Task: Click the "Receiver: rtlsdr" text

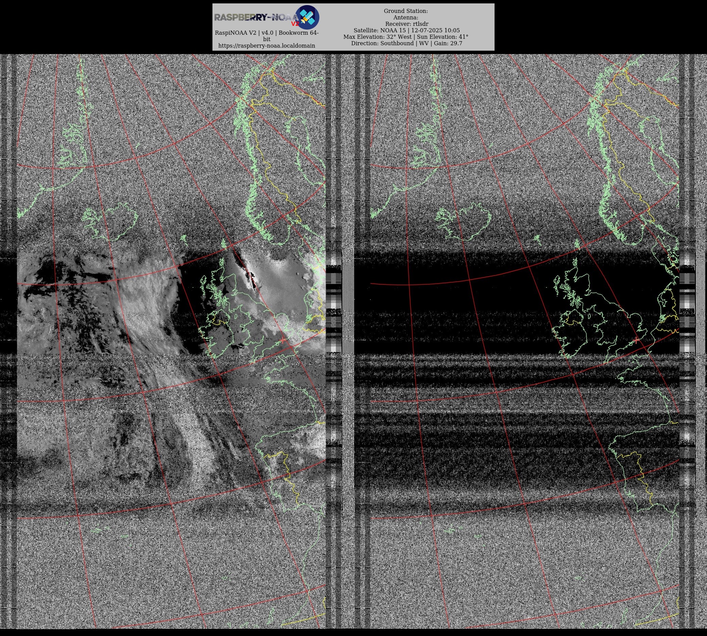Action: pos(407,24)
